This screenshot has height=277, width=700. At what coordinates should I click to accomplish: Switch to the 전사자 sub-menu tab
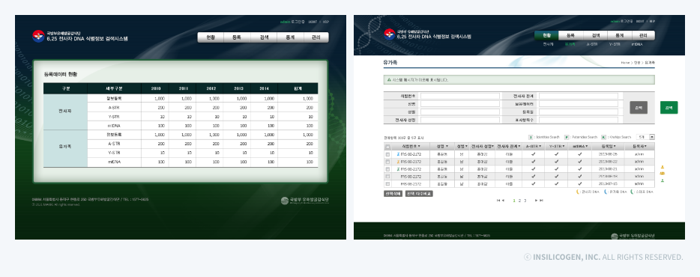click(548, 44)
